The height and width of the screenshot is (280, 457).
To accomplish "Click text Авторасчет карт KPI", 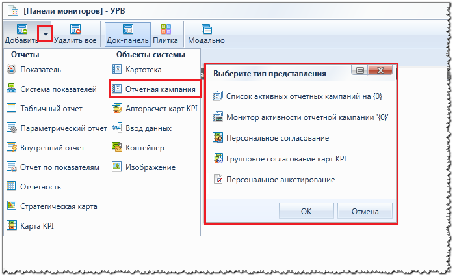I will [x=161, y=109].
